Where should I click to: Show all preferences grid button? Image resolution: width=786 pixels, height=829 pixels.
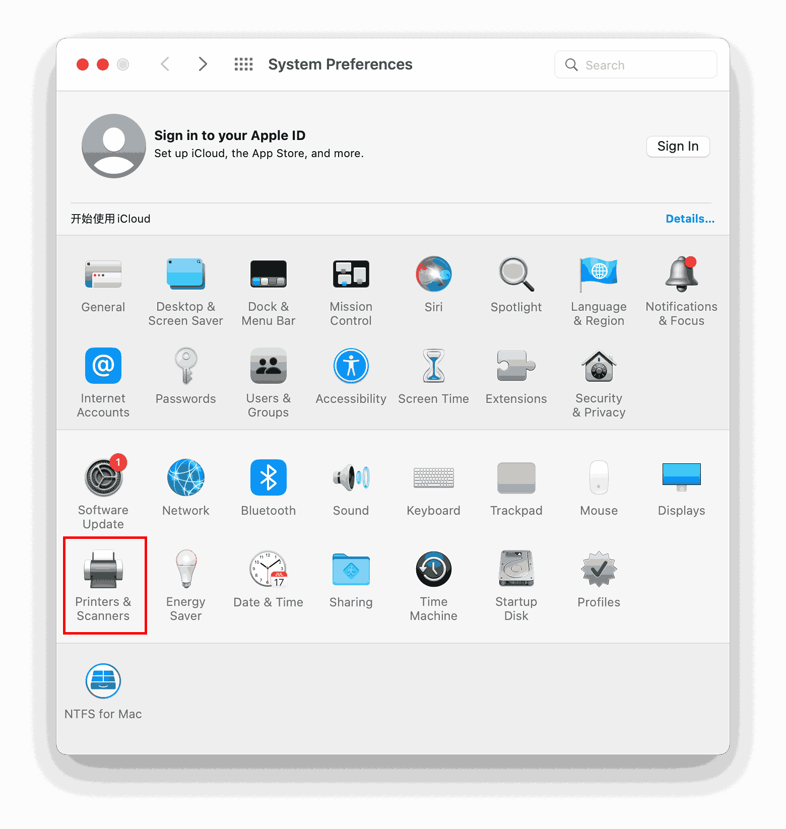point(244,64)
